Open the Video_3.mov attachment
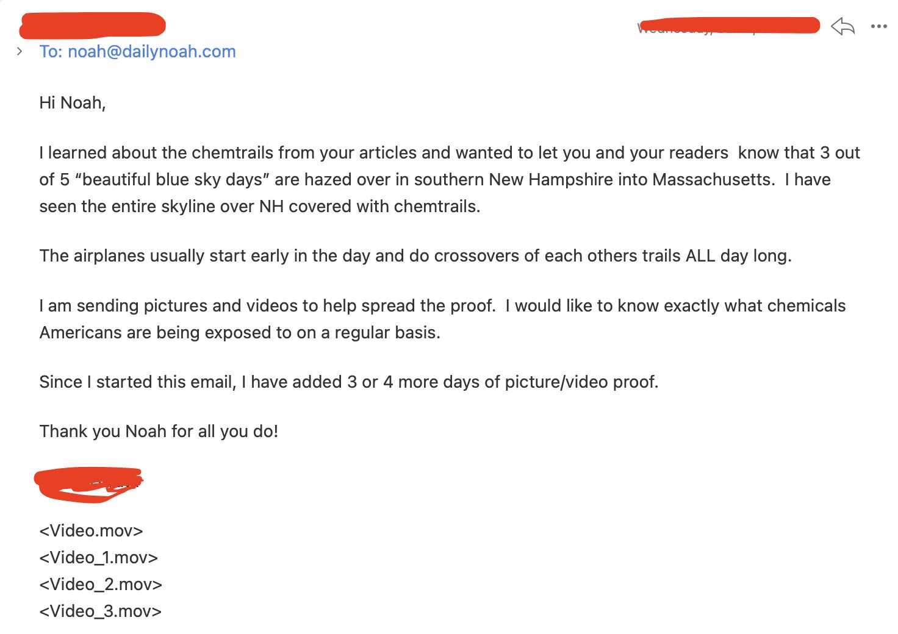Image resolution: width=898 pixels, height=634 pixels. click(101, 611)
